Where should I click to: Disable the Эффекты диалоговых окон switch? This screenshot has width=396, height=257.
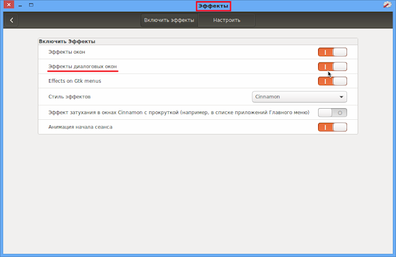(x=332, y=67)
